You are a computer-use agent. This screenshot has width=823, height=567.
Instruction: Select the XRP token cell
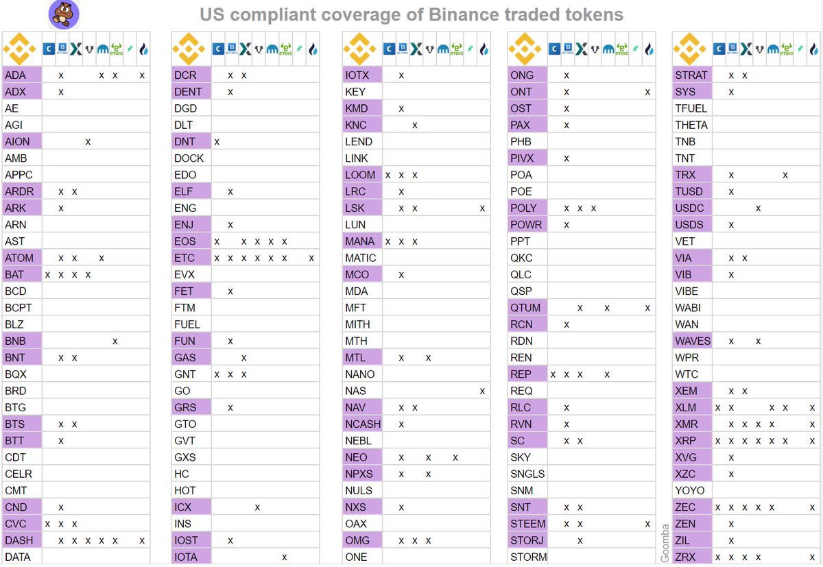[692, 441]
